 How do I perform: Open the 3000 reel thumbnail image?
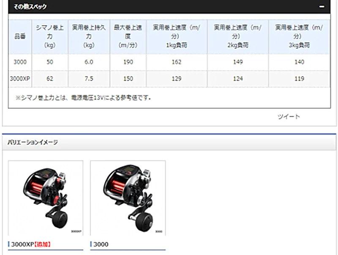[128, 198]
